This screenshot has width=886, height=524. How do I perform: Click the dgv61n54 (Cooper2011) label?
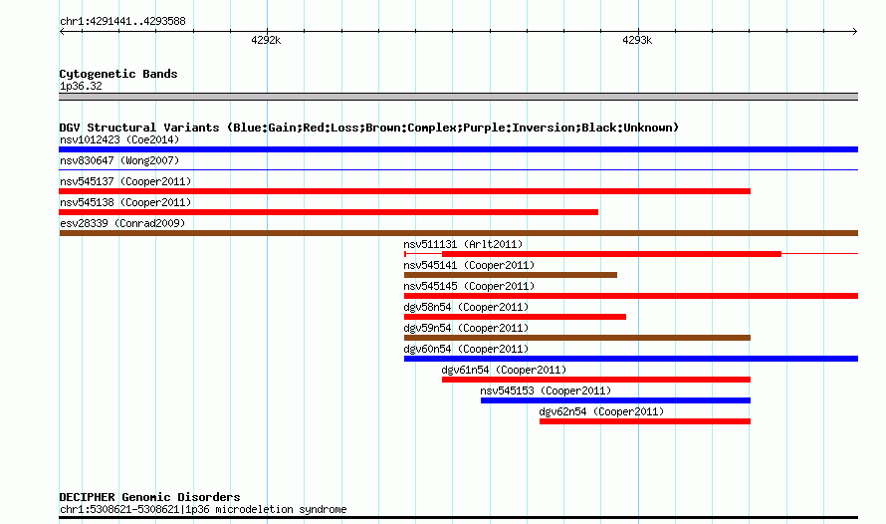coord(504,370)
